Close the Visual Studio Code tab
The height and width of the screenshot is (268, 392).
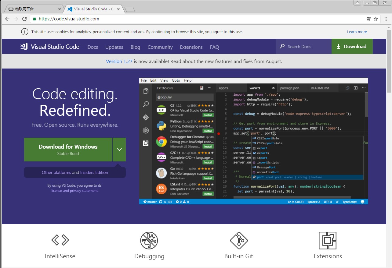(118, 9)
